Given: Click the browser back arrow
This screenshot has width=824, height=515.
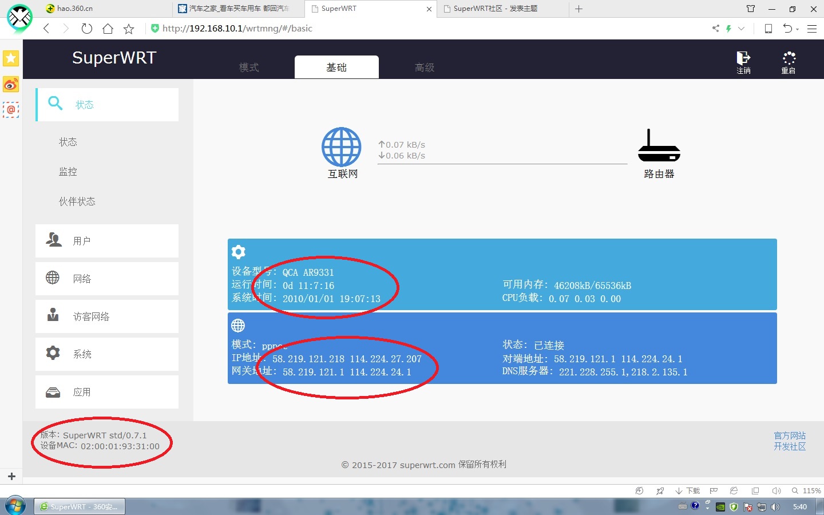Looking at the screenshot, I should pos(47,29).
